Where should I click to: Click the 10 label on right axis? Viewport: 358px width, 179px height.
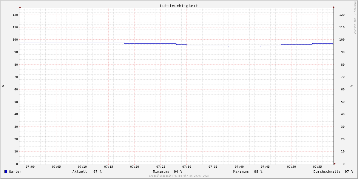(343, 152)
